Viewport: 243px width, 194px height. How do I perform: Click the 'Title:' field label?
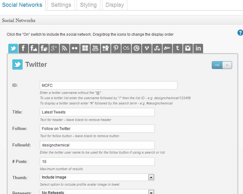[17, 112]
